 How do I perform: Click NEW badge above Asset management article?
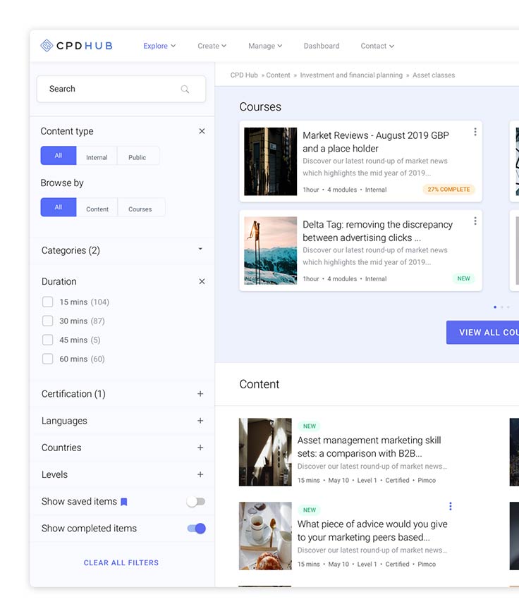pyautogui.click(x=310, y=426)
